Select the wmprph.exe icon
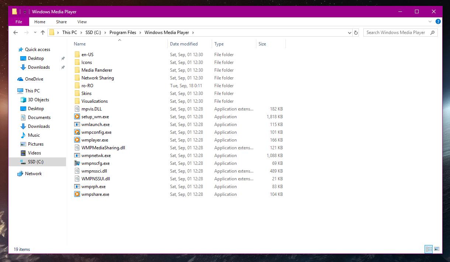450x262 pixels. coord(77,187)
